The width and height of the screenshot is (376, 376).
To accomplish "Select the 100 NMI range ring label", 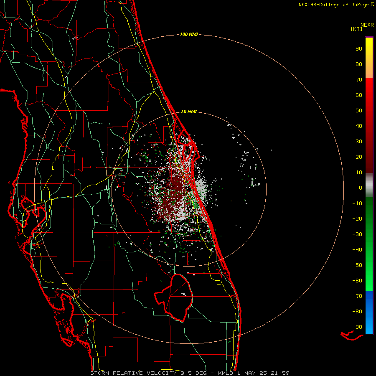I will point(189,34).
